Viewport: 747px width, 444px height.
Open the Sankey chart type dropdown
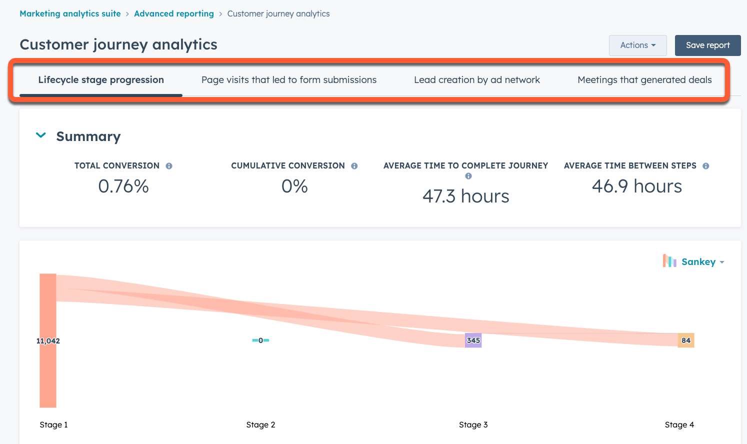click(x=702, y=262)
